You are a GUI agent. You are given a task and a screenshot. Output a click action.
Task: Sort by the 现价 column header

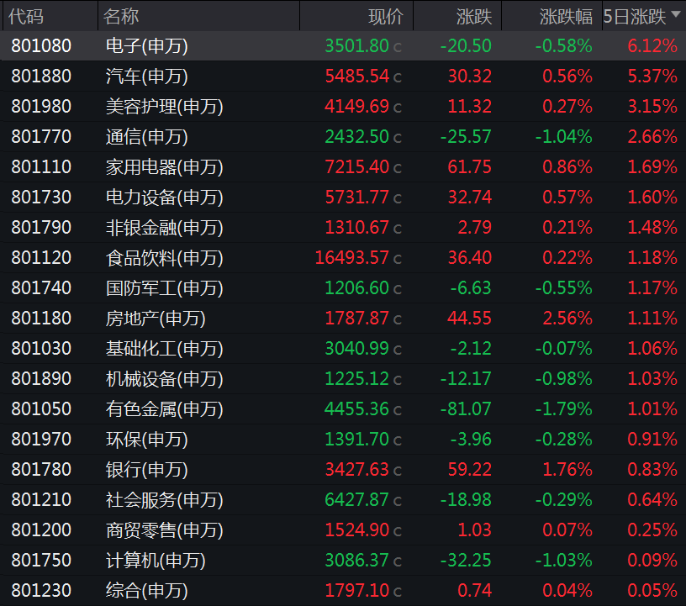pos(385,17)
